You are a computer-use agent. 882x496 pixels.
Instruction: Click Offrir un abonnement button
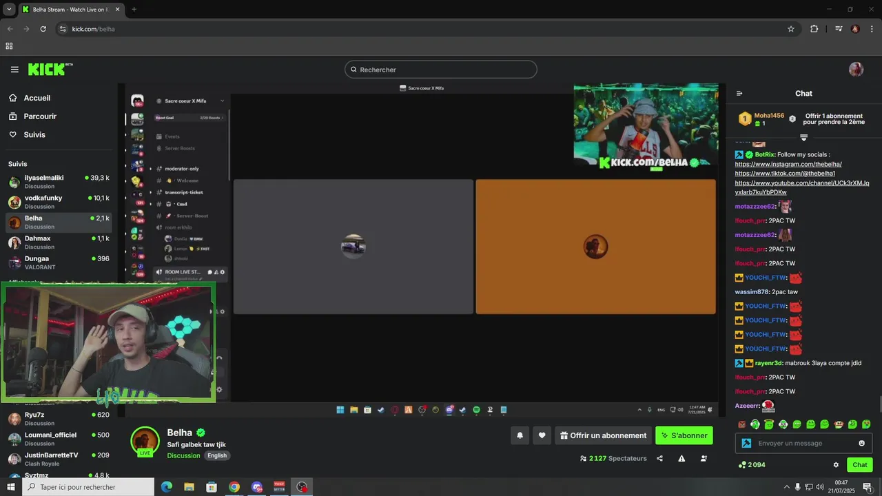603,435
